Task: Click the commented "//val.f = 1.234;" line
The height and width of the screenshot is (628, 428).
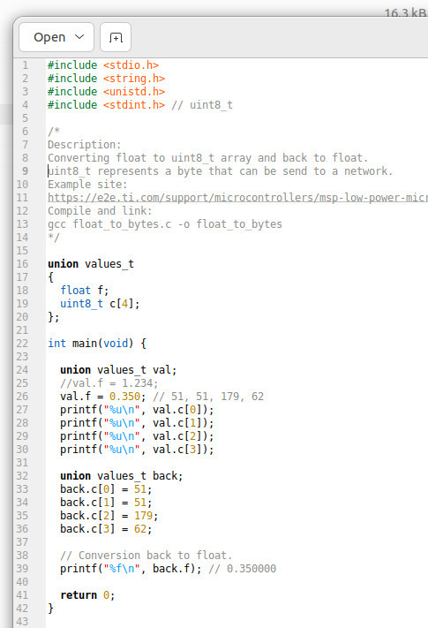Action: 109,382
